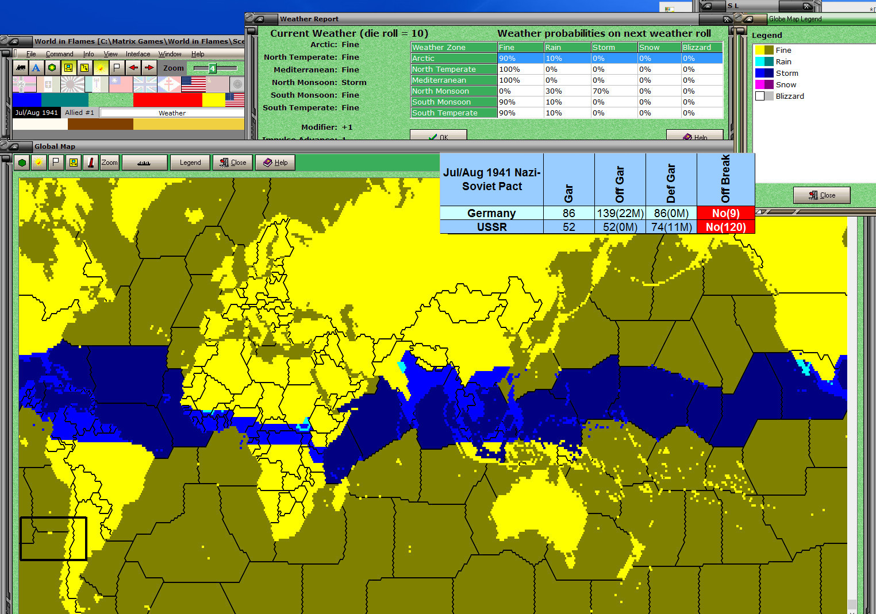Select South Temperate row in weather table
This screenshot has height=614, width=876.
566,113
